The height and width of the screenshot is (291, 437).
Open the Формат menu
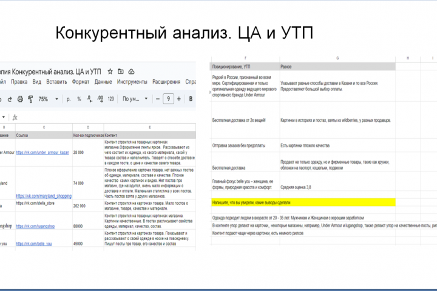click(81, 82)
